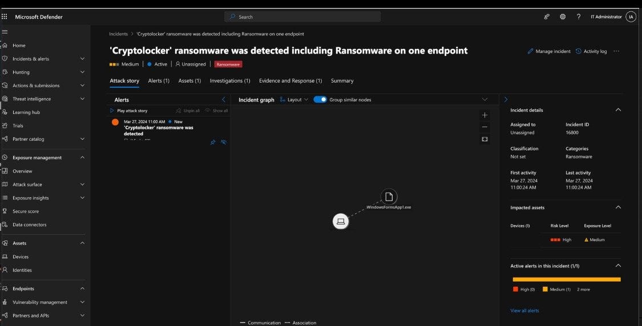This screenshot has width=642, height=326.
Task: Expand the incident graph dropdown chevron
Action: (x=484, y=99)
